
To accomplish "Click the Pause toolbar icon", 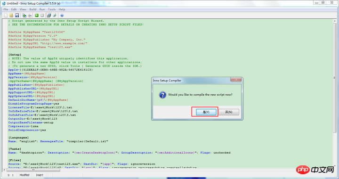I will point(42,16).
